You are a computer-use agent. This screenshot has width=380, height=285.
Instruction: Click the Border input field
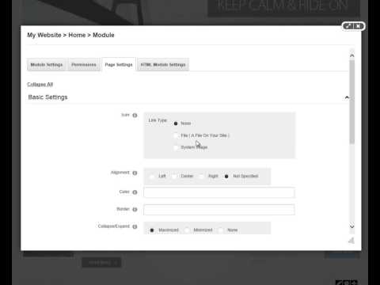[x=219, y=210]
